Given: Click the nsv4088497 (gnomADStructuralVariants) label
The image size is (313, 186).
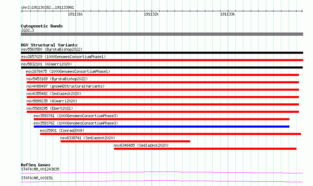Looking at the screenshot, I should [65, 86].
